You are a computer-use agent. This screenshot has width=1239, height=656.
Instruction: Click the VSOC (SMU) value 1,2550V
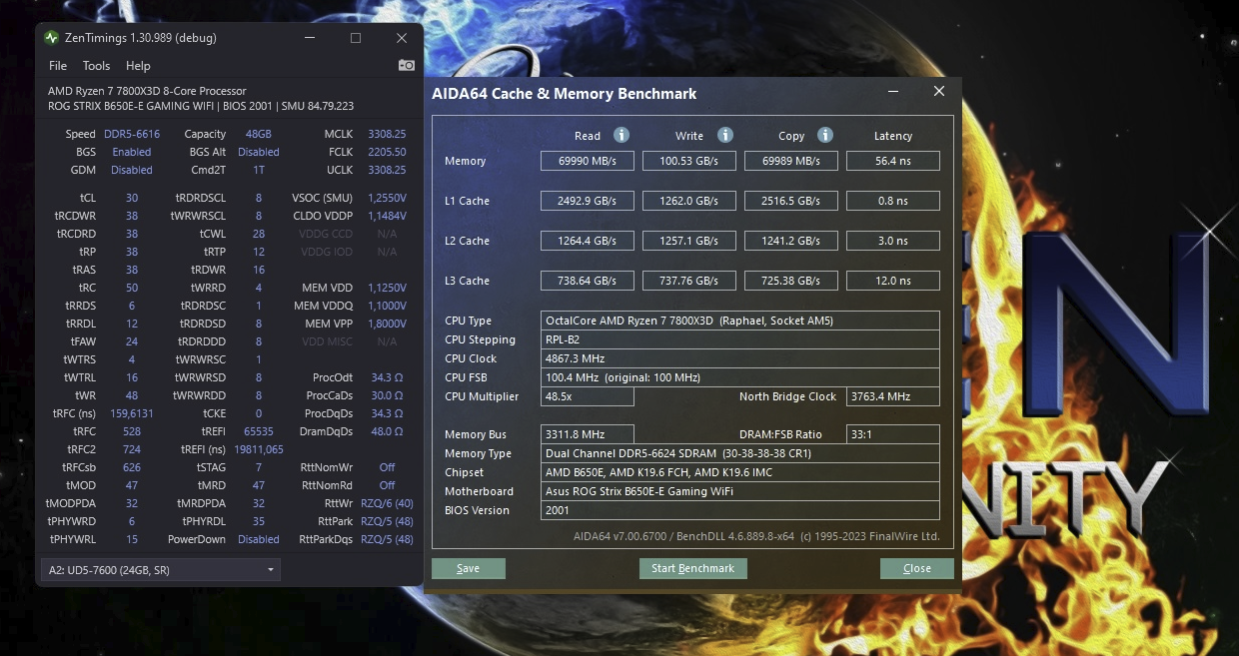coord(387,198)
